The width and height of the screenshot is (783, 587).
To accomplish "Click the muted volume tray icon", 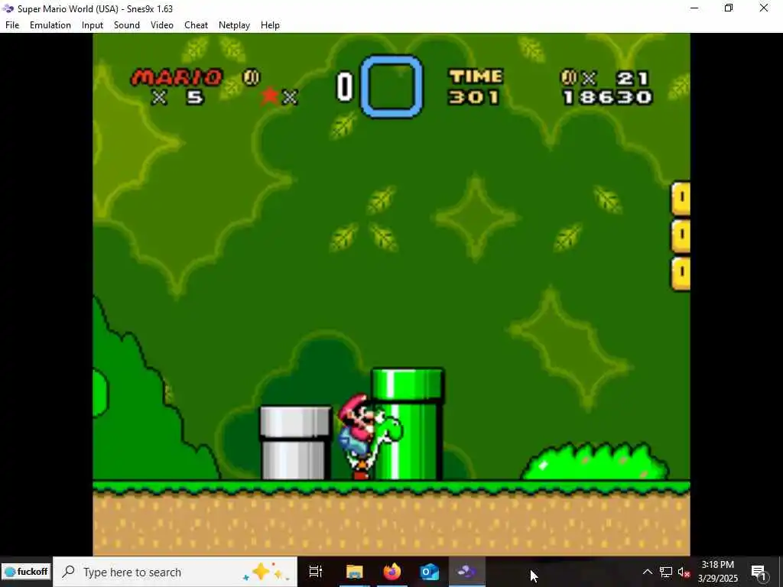I will pos(684,572).
